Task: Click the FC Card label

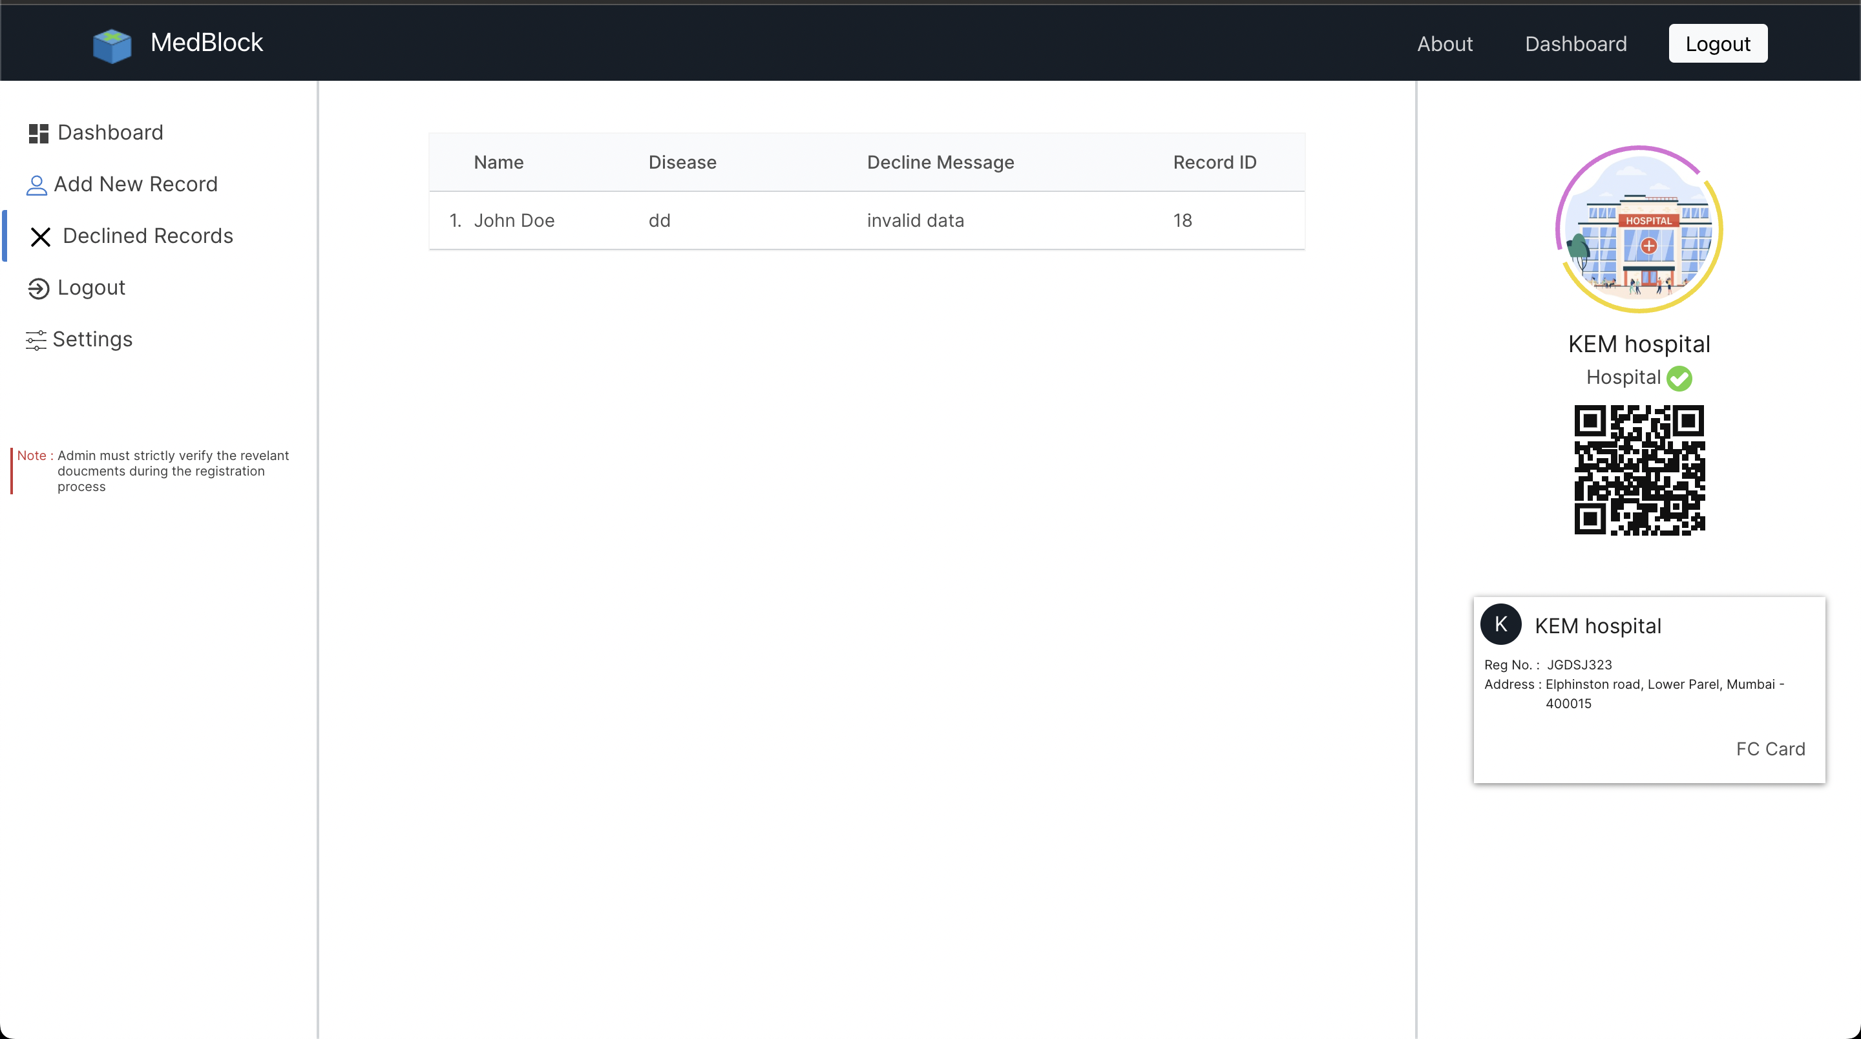Action: [1770, 748]
